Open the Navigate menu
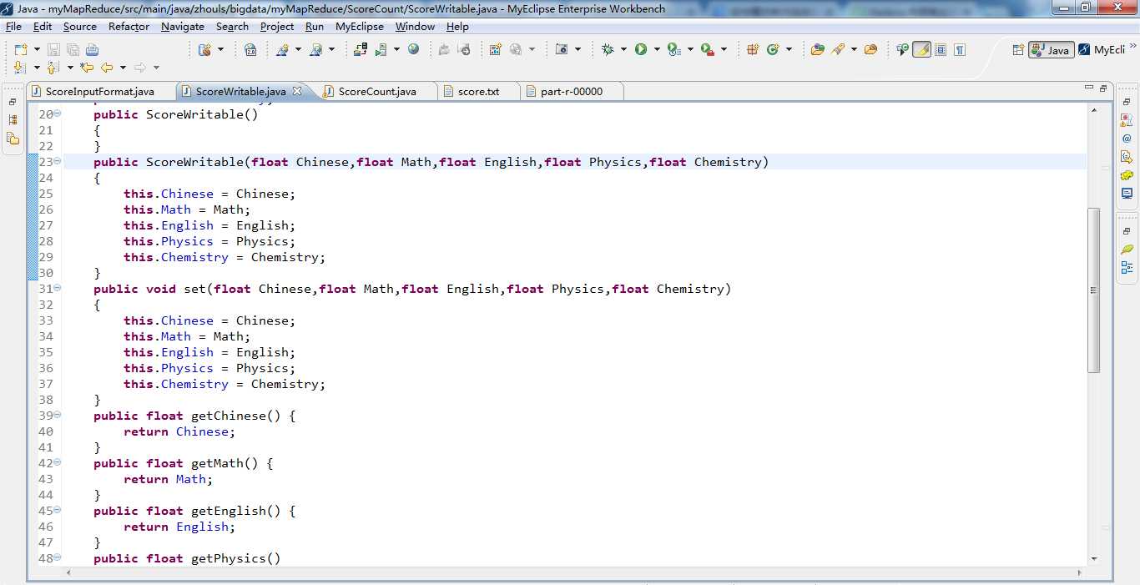Image resolution: width=1140 pixels, height=585 pixels. pos(183,26)
